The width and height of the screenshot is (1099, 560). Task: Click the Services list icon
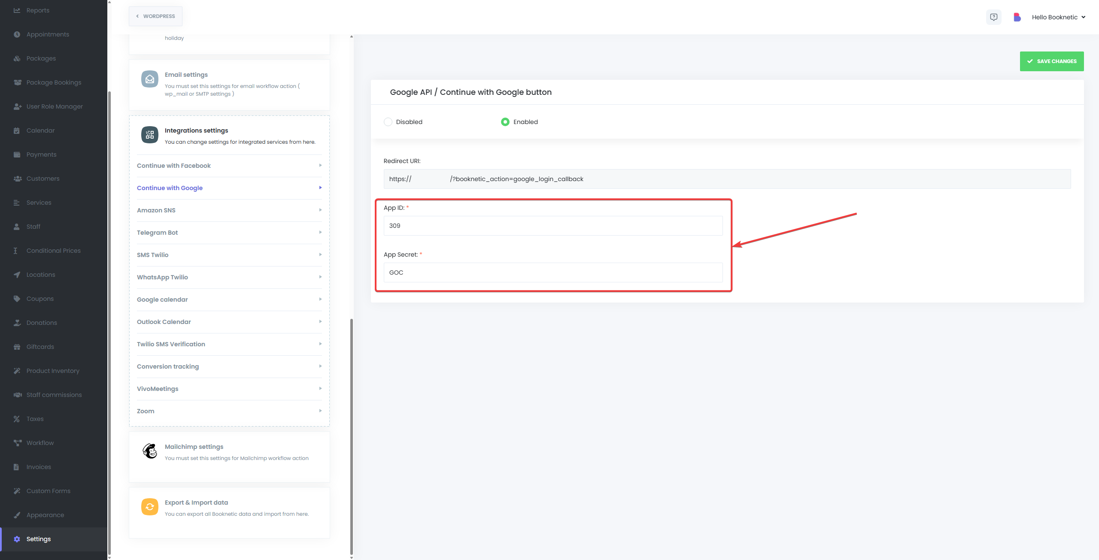pyautogui.click(x=17, y=203)
